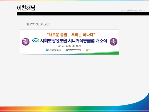Click the purple 축 circle badge
The width and height of the screenshot is (149, 112).
(114, 42)
